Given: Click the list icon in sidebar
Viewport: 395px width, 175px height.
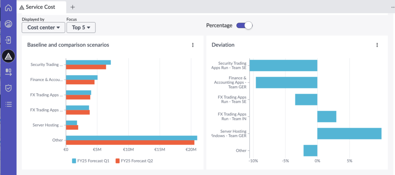Looking at the screenshot, I should pos(8,104).
